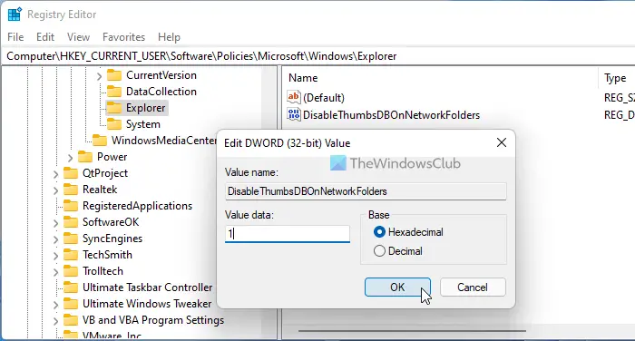Screen dimensions: 635x341
Task: Open the Favorites menu
Action: 123,37
